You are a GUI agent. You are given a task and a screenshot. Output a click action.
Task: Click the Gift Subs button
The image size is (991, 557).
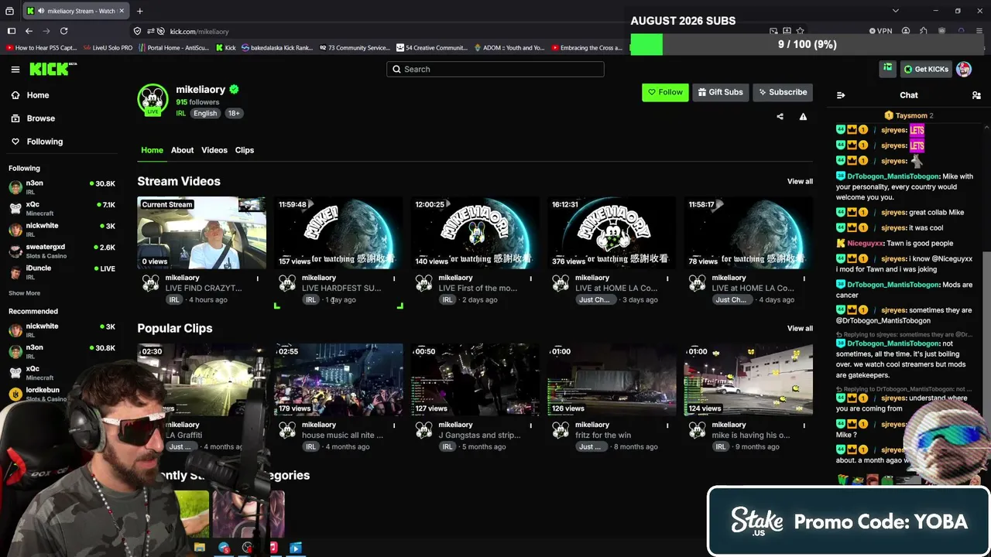click(720, 92)
